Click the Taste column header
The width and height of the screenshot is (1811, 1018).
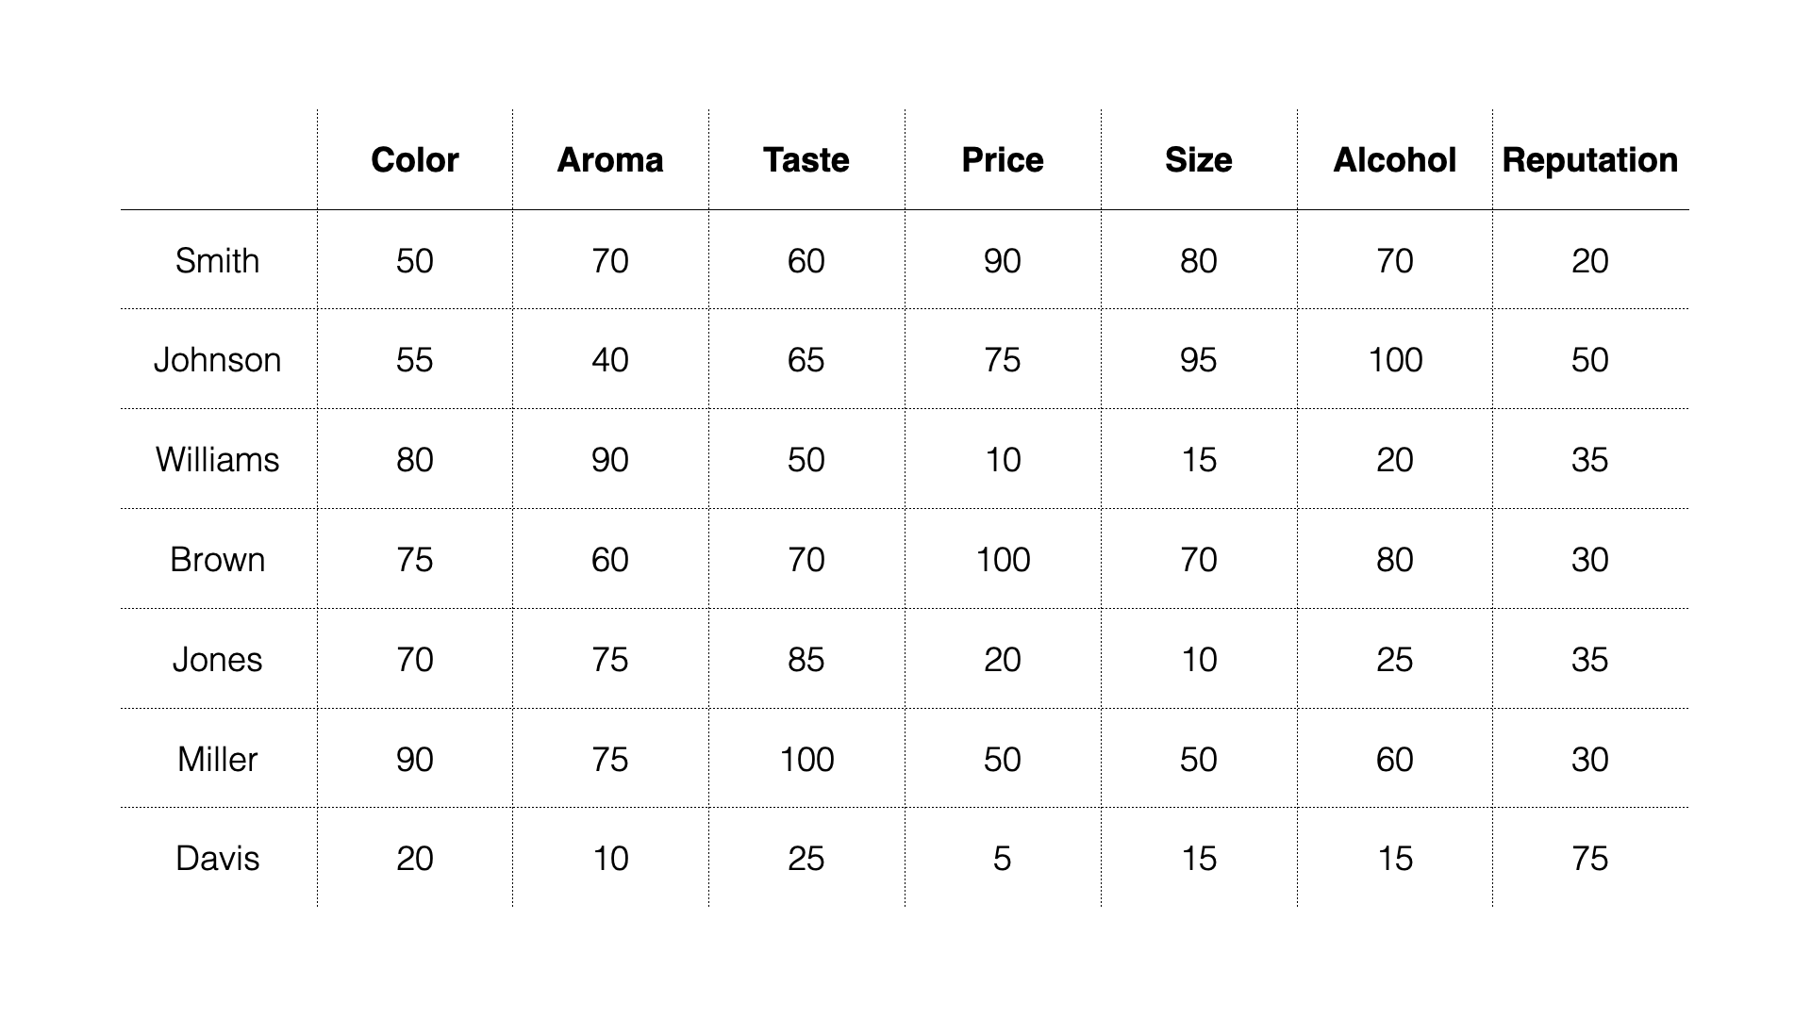pos(806,159)
